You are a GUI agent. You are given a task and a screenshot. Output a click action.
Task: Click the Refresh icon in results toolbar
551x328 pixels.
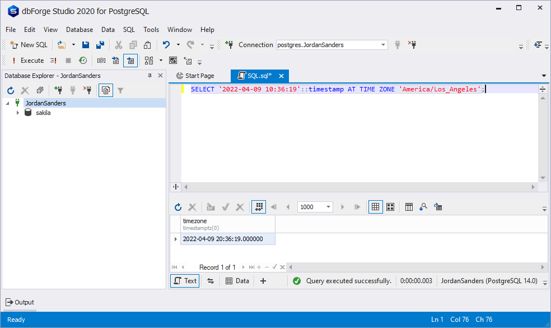(x=178, y=207)
